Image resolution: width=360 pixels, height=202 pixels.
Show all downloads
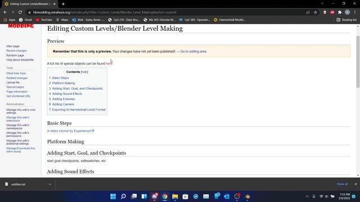pyautogui.click(x=343, y=184)
